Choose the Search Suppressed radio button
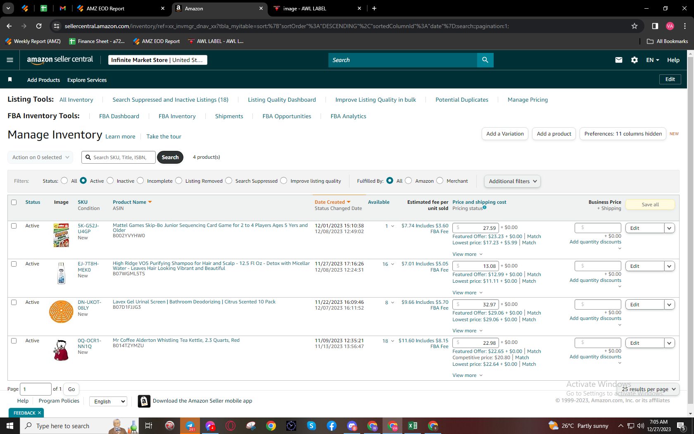694x434 pixels. (x=229, y=181)
